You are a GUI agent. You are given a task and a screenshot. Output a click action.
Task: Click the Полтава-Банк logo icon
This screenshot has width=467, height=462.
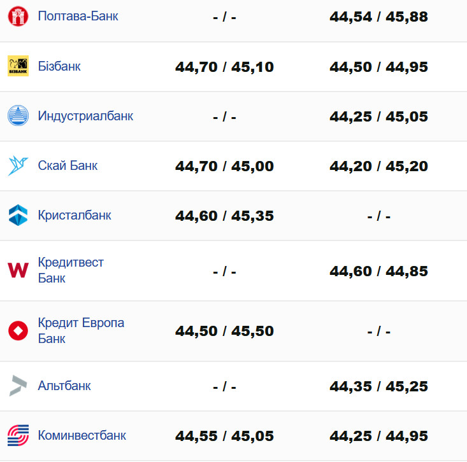click(18, 17)
